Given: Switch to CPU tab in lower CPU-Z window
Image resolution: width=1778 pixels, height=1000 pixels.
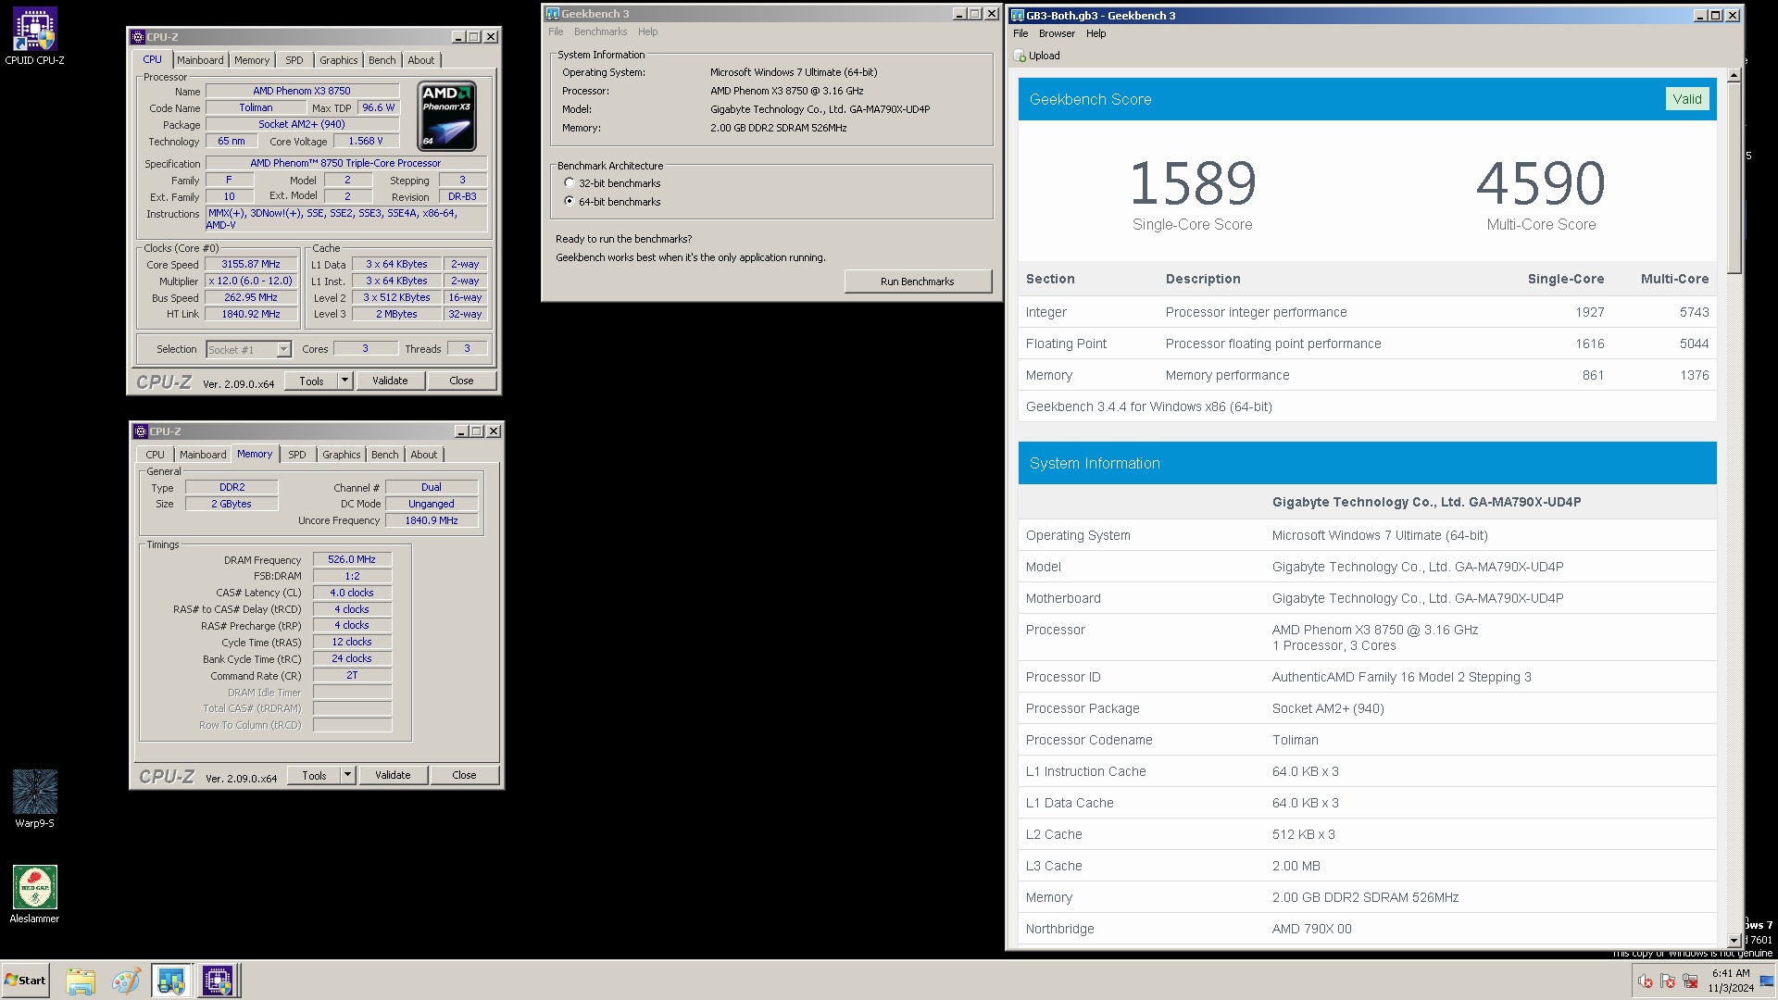Looking at the screenshot, I should tap(156, 455).
